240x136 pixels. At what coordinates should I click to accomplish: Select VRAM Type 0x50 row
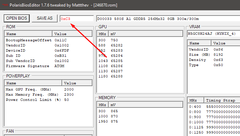(x=214, y=65)
